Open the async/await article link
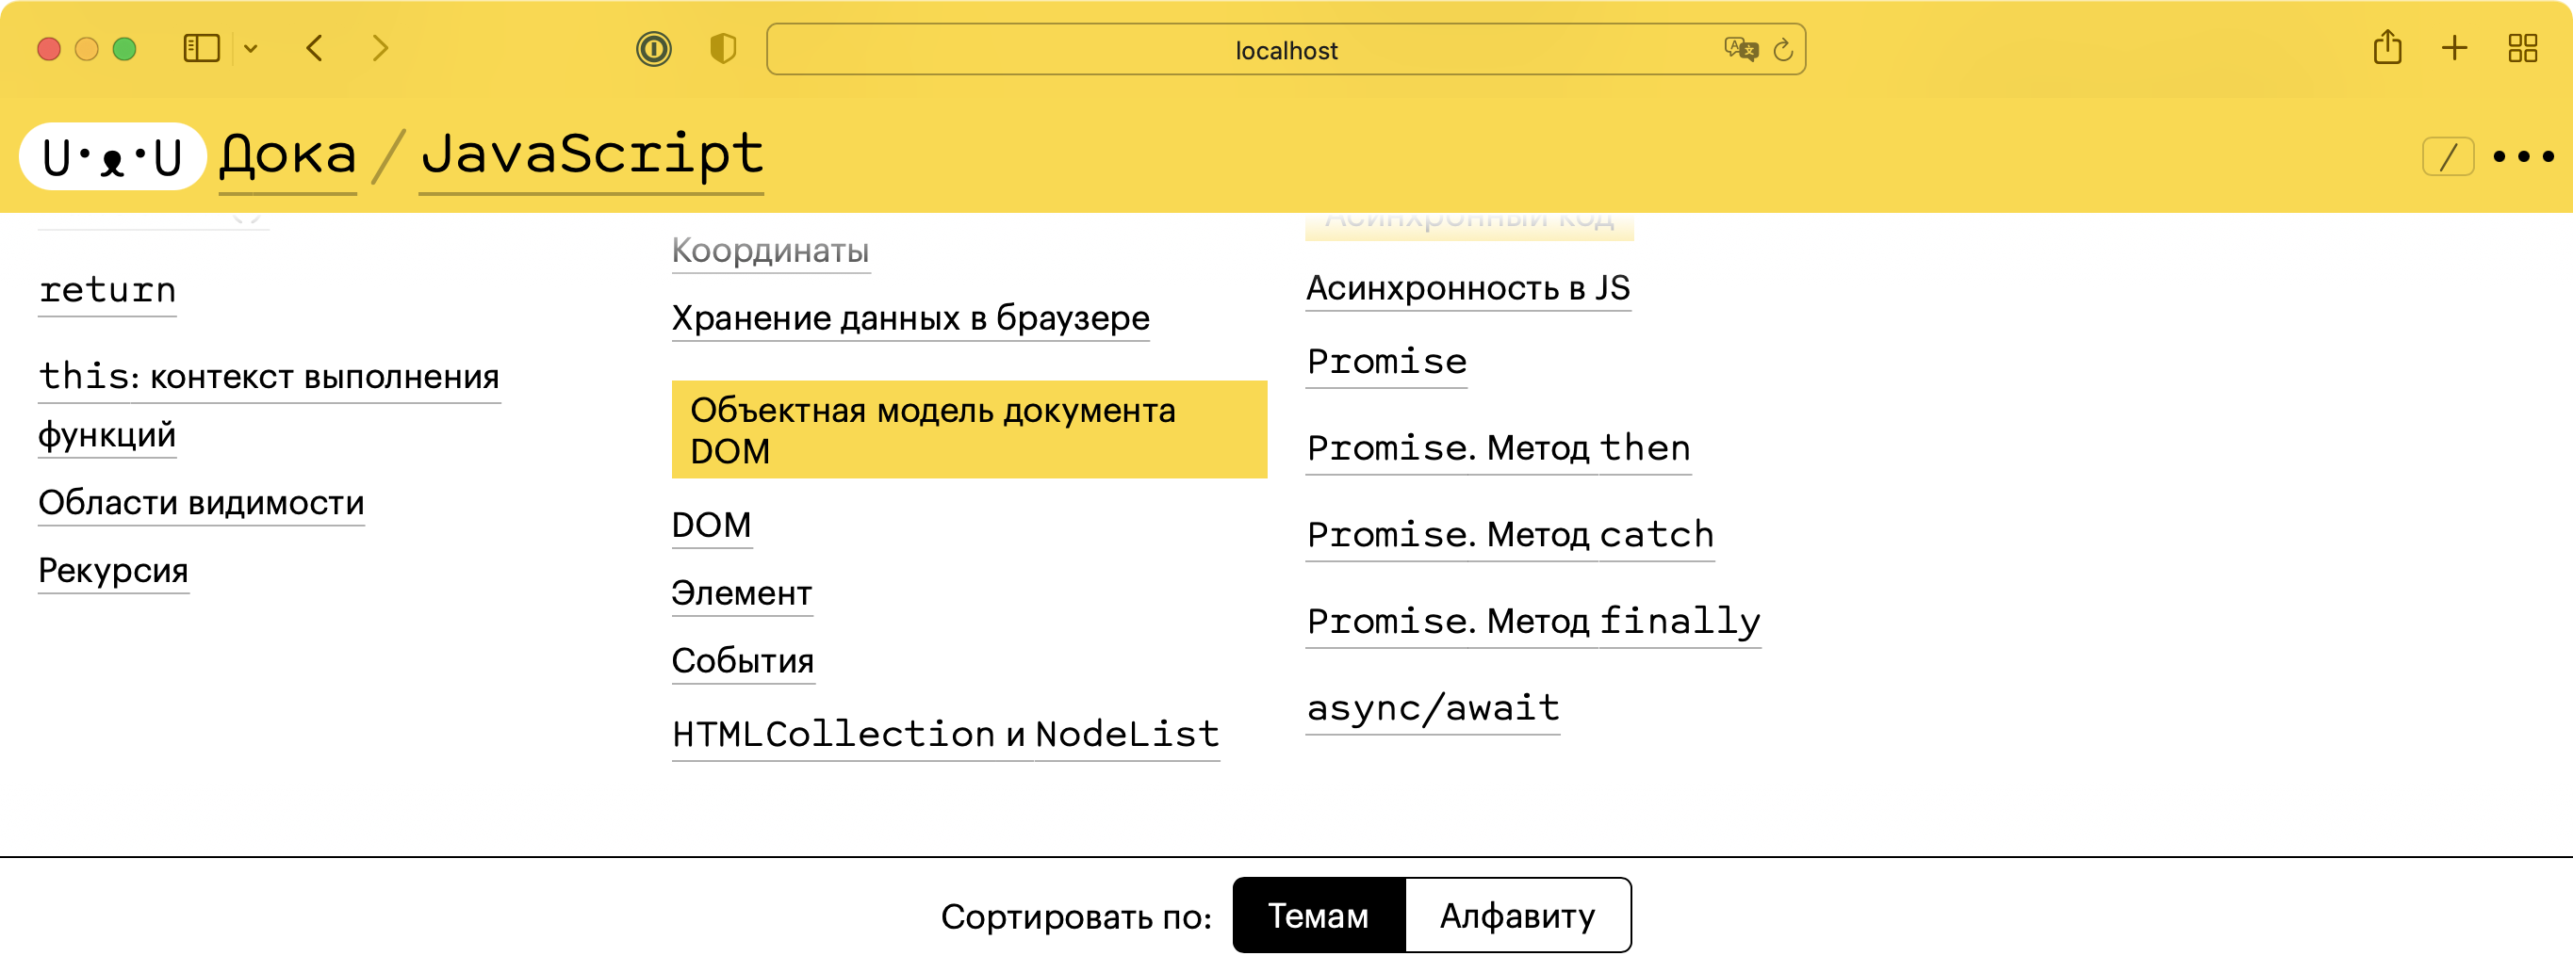This screenshot has height=972, width=2573. click(x=1433, y=707)
